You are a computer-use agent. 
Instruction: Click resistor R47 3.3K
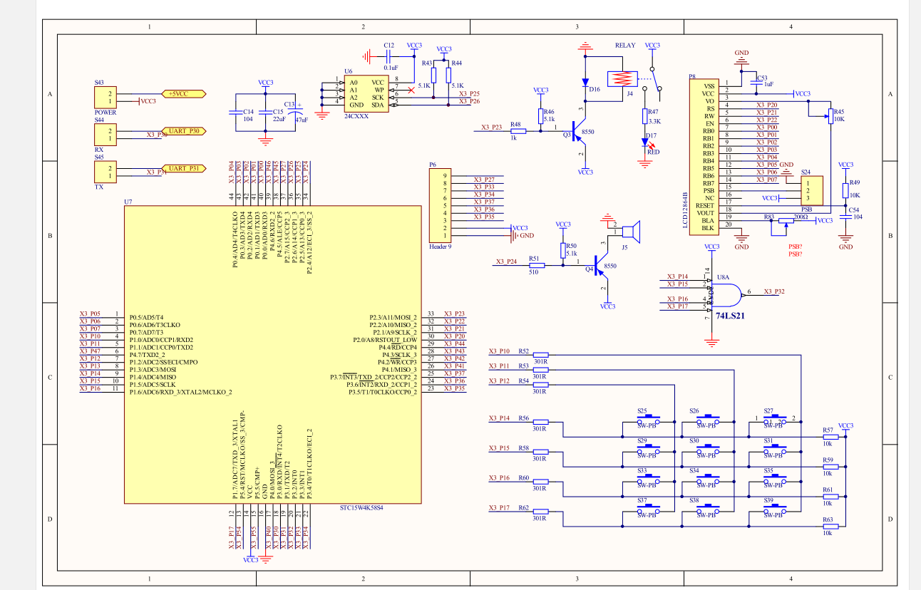point(645,116)
